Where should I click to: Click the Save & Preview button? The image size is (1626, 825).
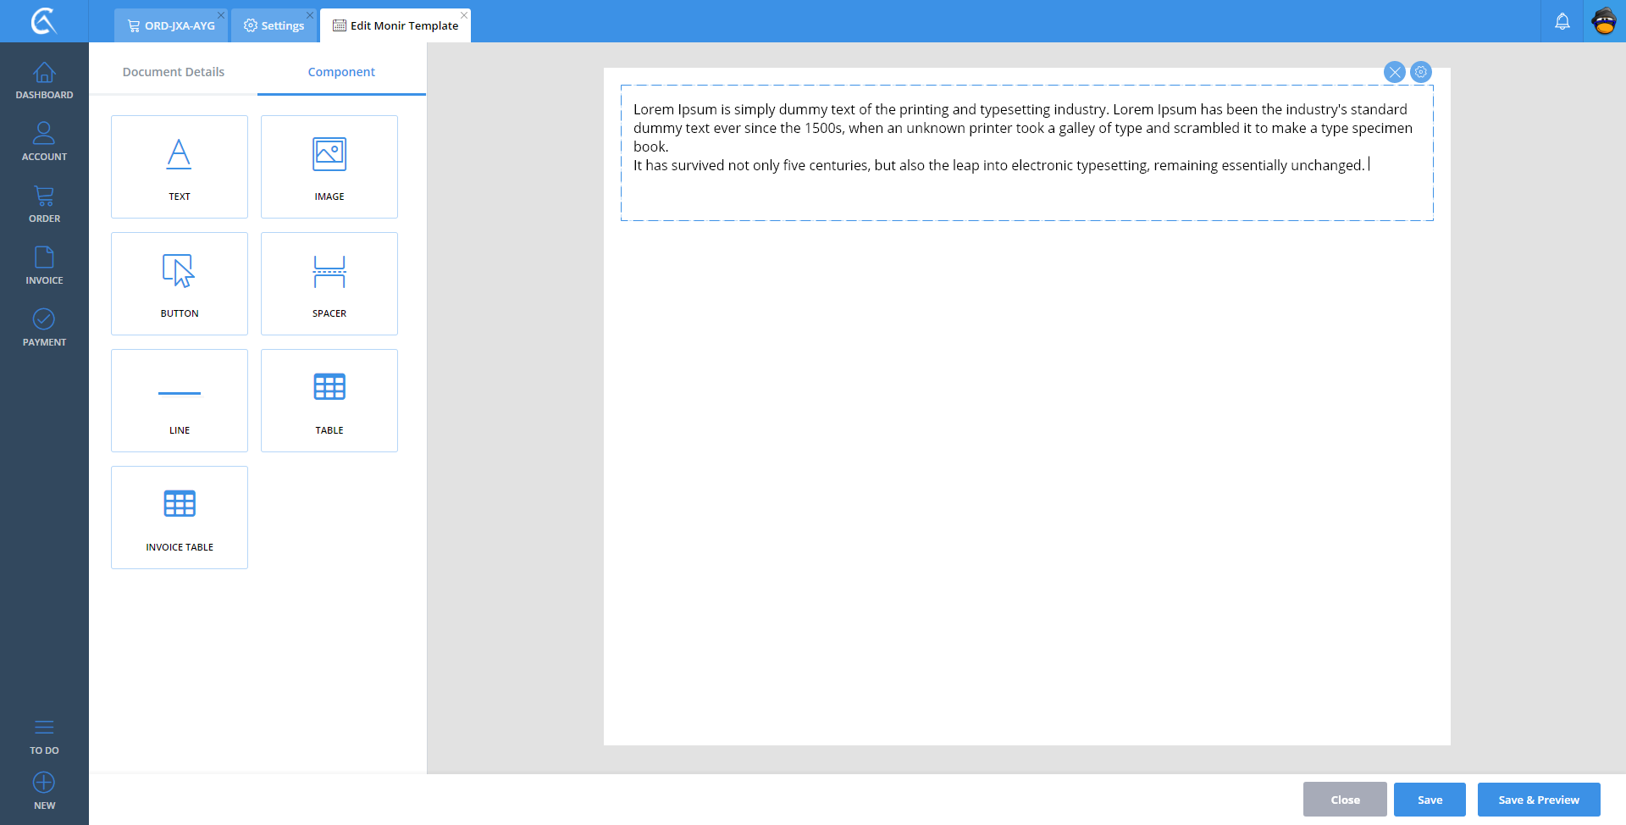[1538, 800]
